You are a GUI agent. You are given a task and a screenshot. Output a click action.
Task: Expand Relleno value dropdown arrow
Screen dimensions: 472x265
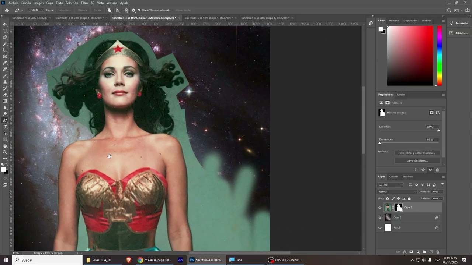(x=441, y=199)
